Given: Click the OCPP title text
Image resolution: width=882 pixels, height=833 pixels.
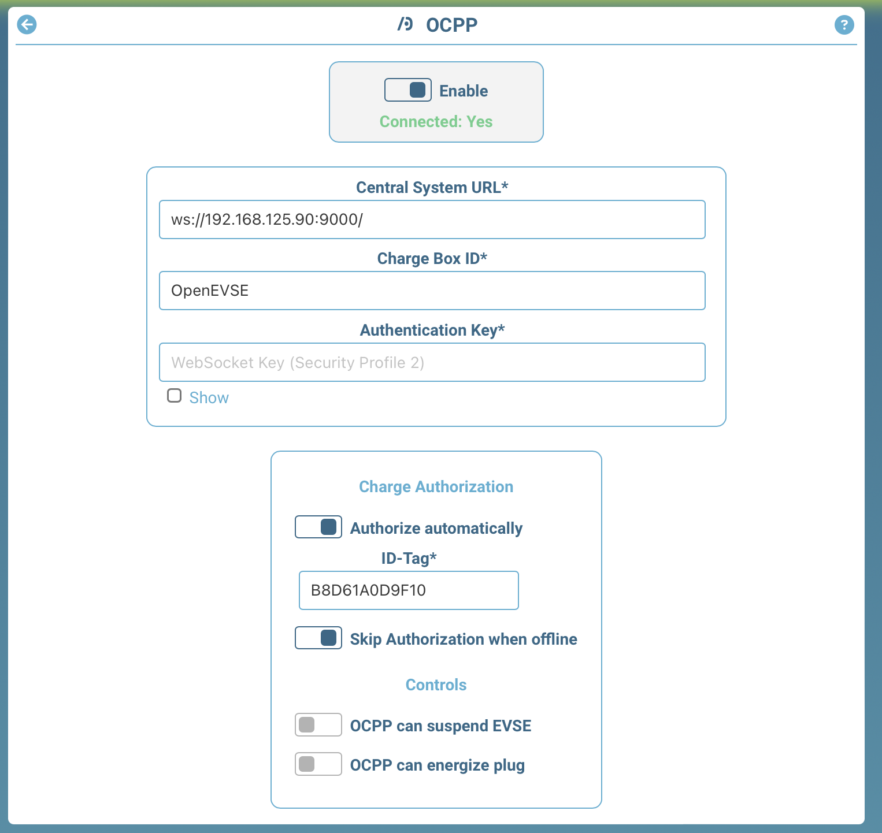Looking at the screenshot, I should (451, 24).
